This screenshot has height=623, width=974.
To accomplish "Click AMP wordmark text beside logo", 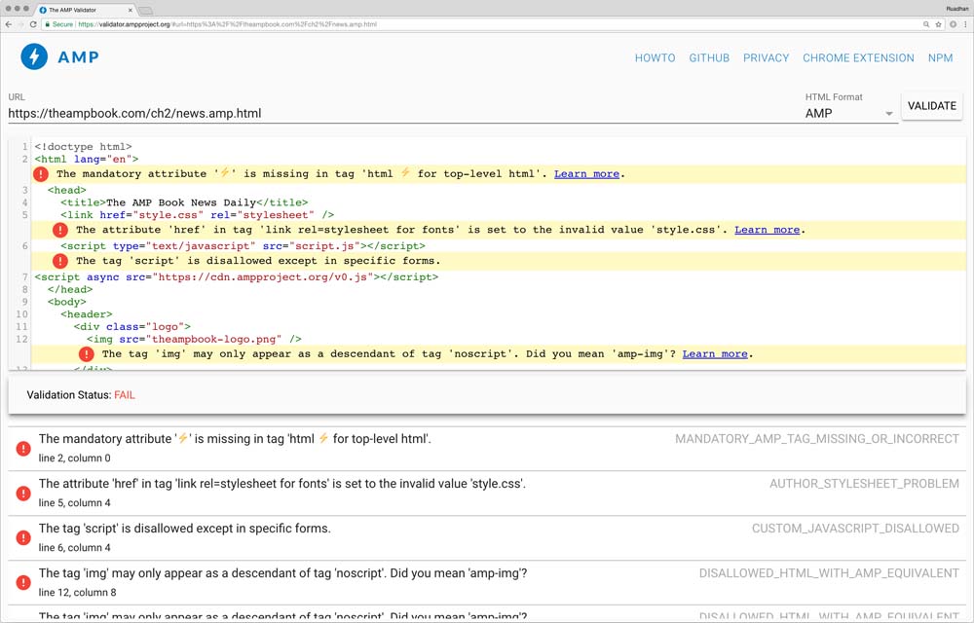I will click(78, 57).
